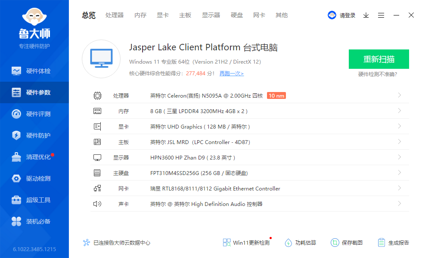Expand the 处理器 row chevron
Viewport: 422px width, 258px height.
click(400, 95)
